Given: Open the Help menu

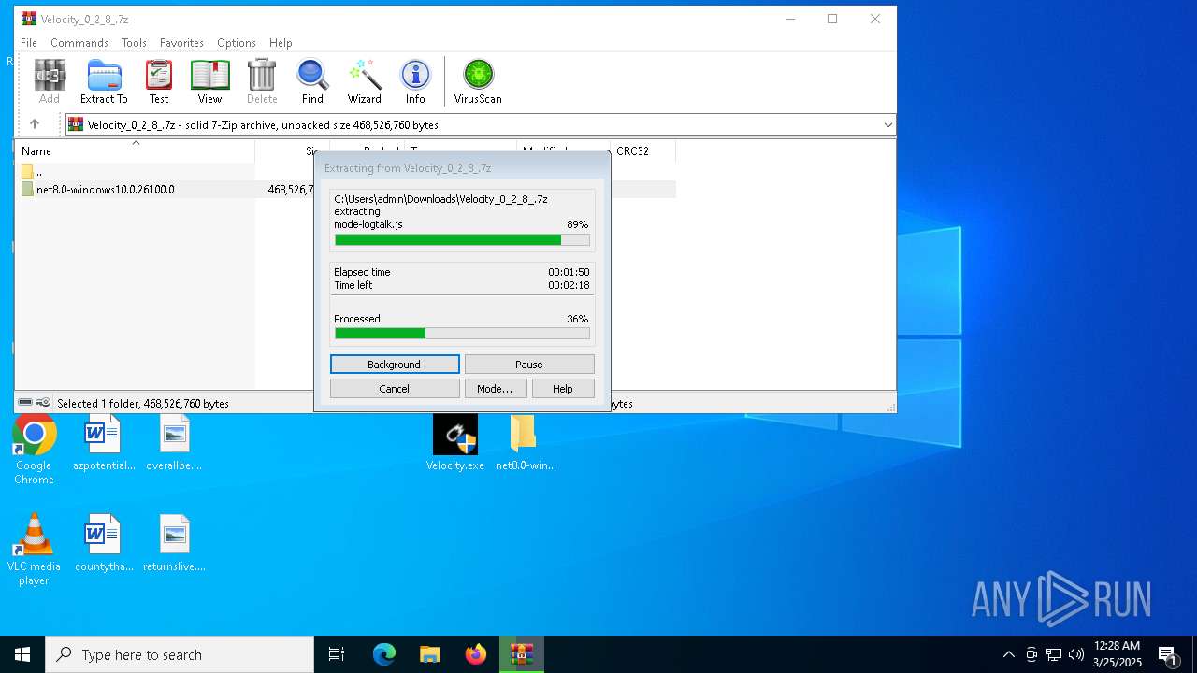Looking at the screenshot, I should [281, 43].
